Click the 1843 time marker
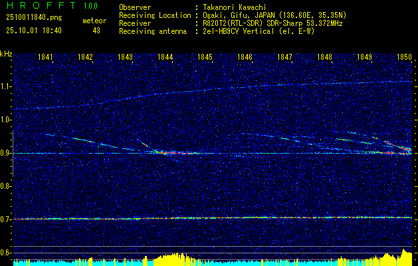The height and width of the screenshot is (266, 418). click(x=126, y=57)
